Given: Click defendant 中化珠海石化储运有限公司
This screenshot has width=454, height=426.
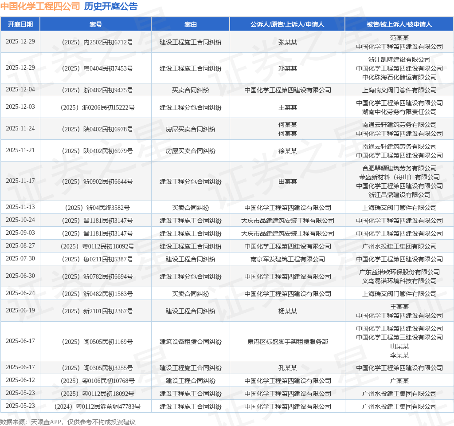Looking at the screenshot, I should tap(399, 77).
